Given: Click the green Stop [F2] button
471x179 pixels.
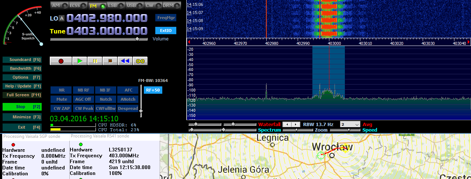Looking at the screenshot, I should point(22,107).
